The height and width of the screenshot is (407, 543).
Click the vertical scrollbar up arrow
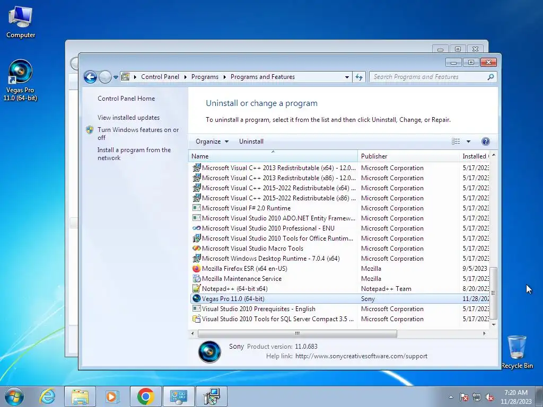click(494, 155)
